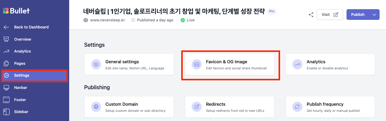
Task: Click the Redirects external-link icon
Action: 197,107
